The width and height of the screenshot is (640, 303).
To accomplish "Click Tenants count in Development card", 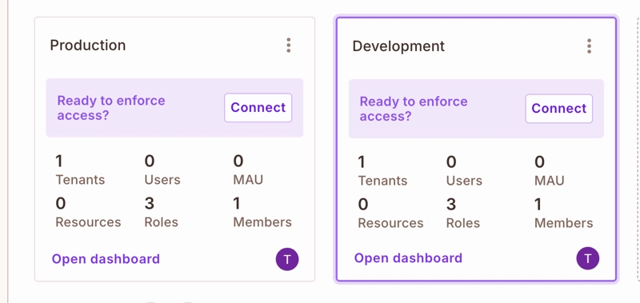I will (x=382, y=170).
